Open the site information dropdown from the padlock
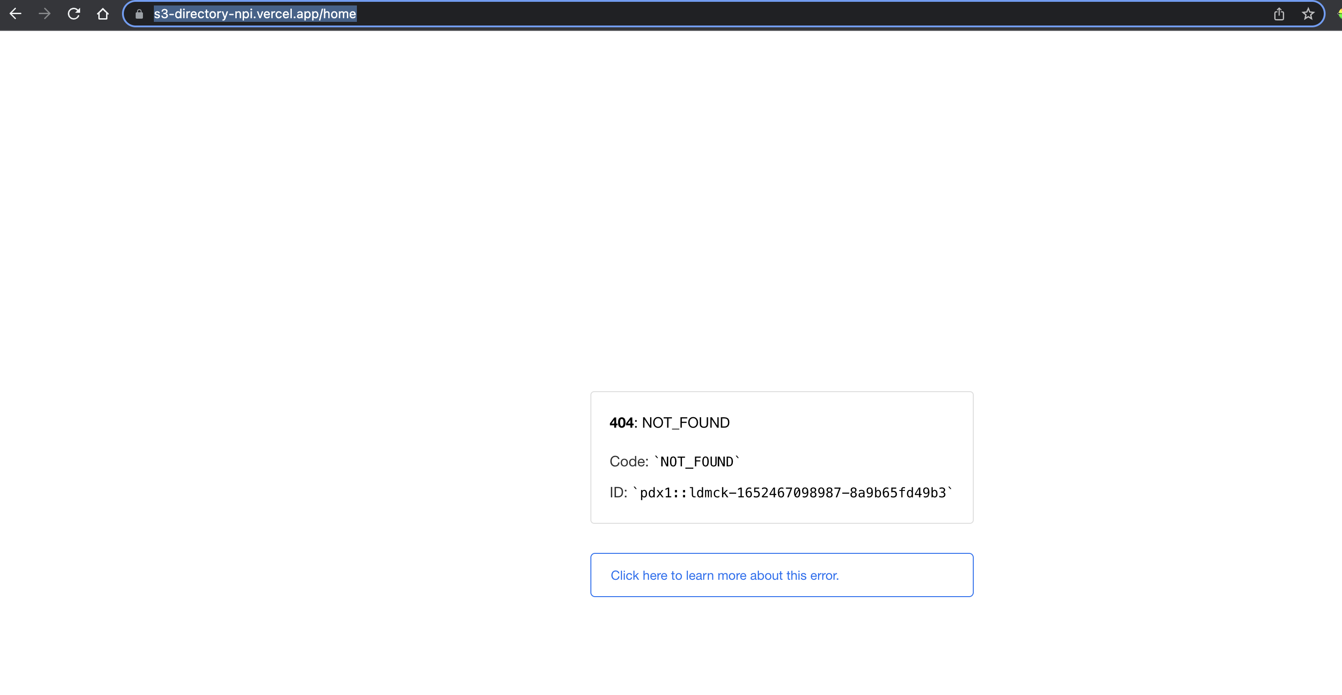The width and height of the screenshot is (1342, 695). 139,14
